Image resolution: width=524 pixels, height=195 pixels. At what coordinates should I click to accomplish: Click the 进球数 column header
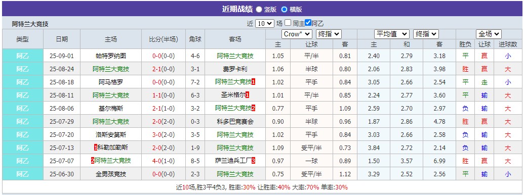click(508, 44)
